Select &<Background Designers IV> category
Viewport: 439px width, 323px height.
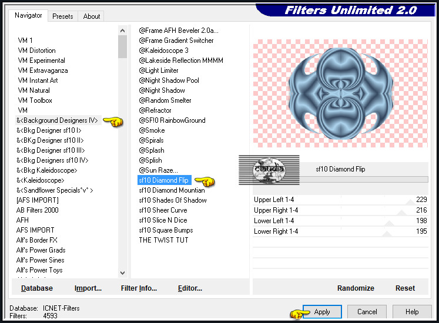(58, 120)
